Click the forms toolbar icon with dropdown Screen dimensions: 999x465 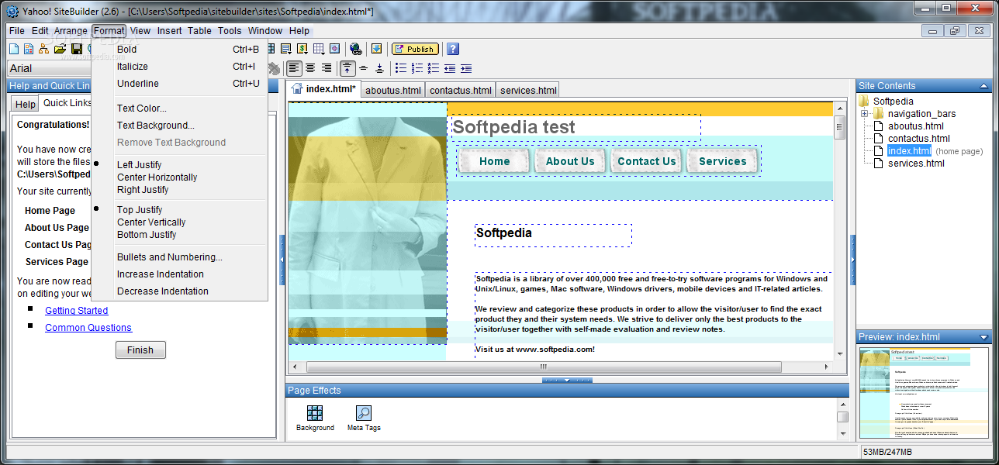[286, 49]
